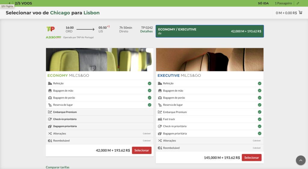The image size is (308, 169).
Task: Click the TP 0242 flight number
Action: (x=147, y=28)
